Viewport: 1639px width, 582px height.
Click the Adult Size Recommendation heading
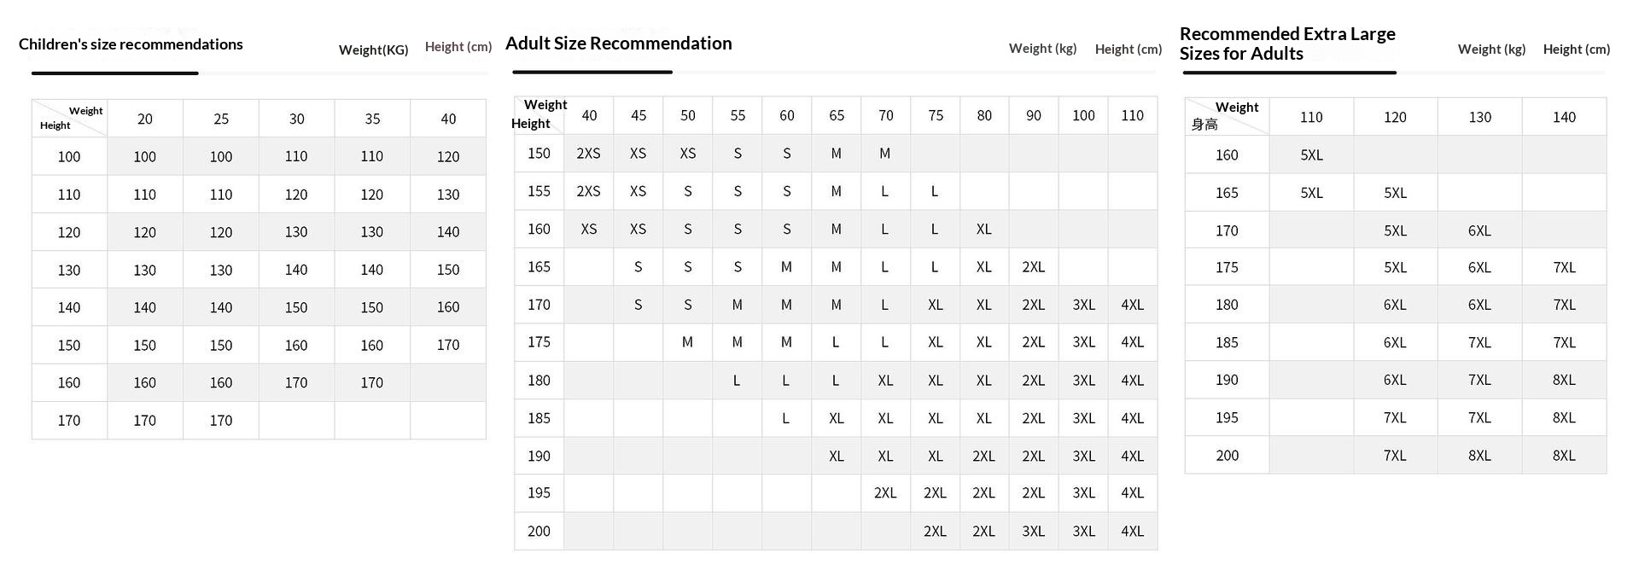(618, 44)
